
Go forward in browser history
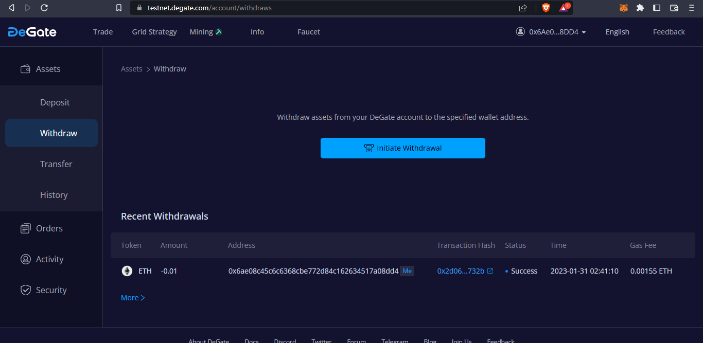28,8
